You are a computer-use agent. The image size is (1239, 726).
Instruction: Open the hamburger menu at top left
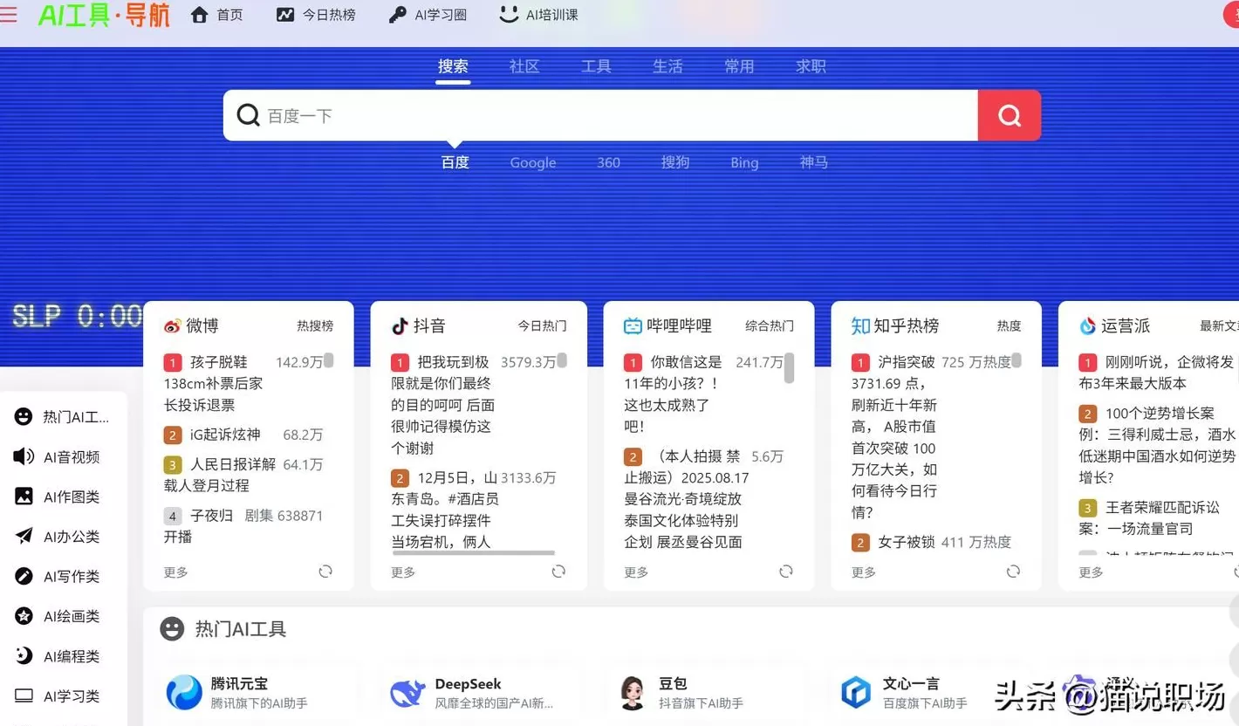click(x=9, y=15)
